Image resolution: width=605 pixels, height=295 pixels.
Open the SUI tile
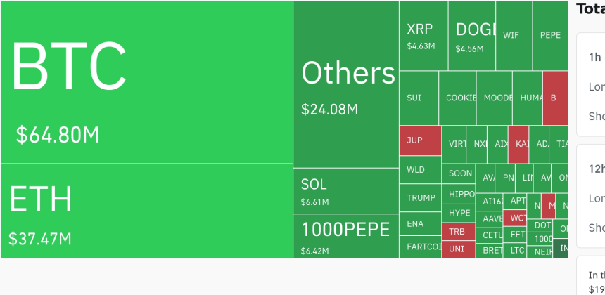coord(419,98)
